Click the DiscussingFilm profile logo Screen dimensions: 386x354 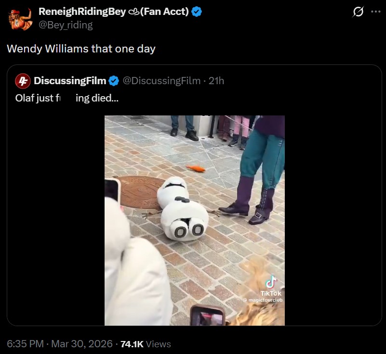pyautogui.click(x=22, y=80)
